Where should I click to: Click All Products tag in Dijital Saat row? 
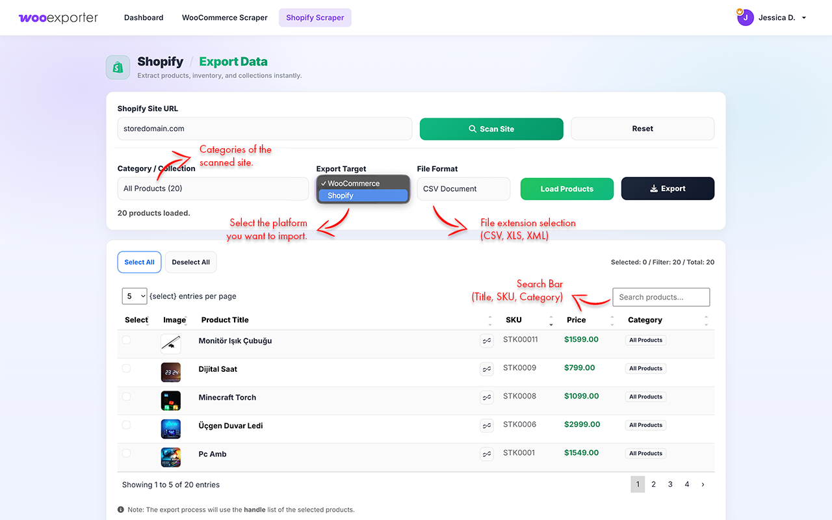pyautogui.click(x=645, y=369)
